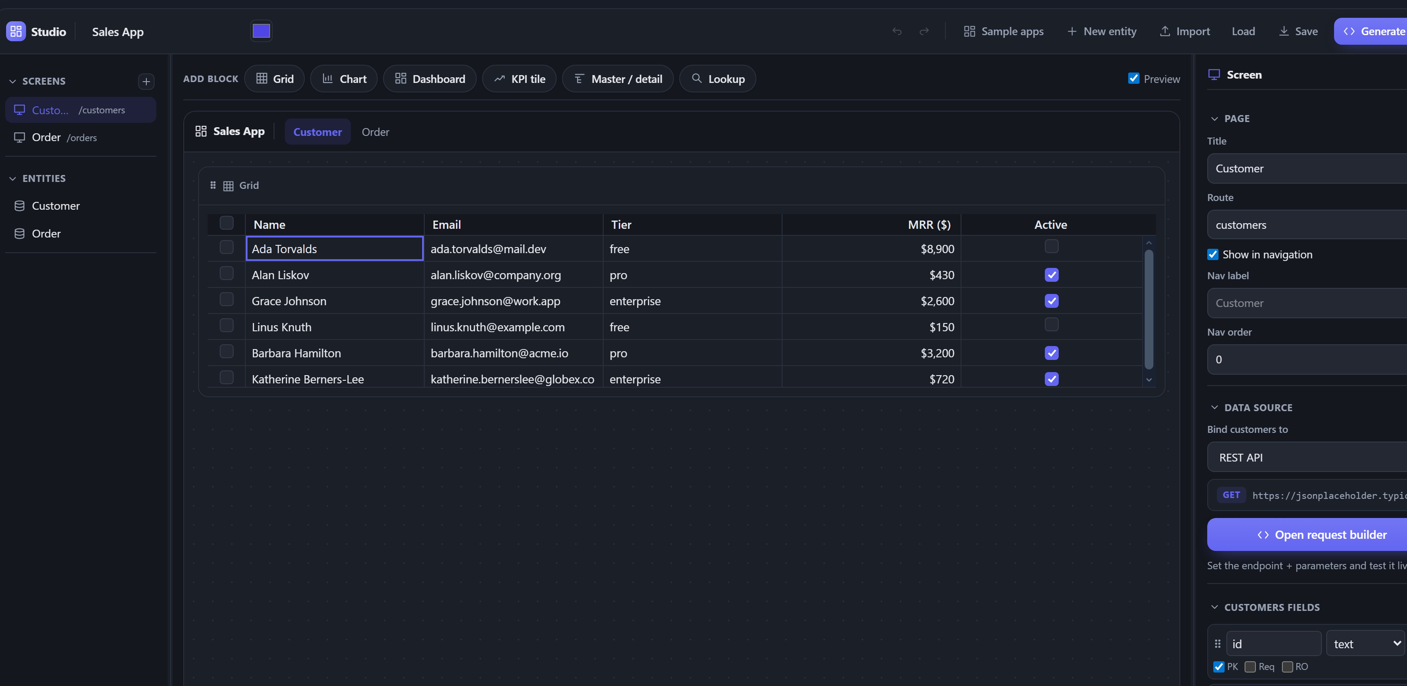Collapse the DATA SOURCE section

1214,407
